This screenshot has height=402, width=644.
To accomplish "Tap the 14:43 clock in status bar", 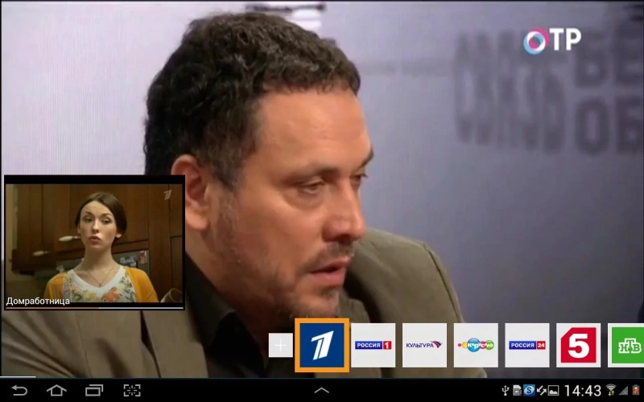I will pos(582,391).
